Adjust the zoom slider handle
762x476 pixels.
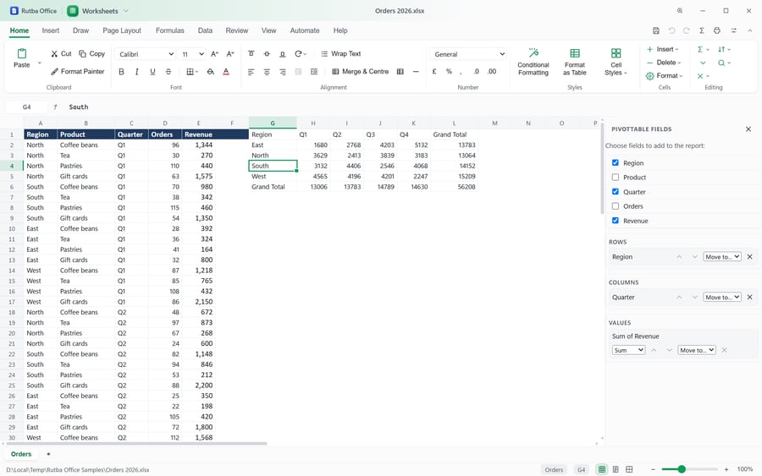[x=682, y=469]
